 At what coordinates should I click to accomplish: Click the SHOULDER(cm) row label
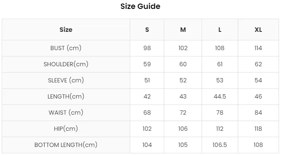click(x=66, y=64)
